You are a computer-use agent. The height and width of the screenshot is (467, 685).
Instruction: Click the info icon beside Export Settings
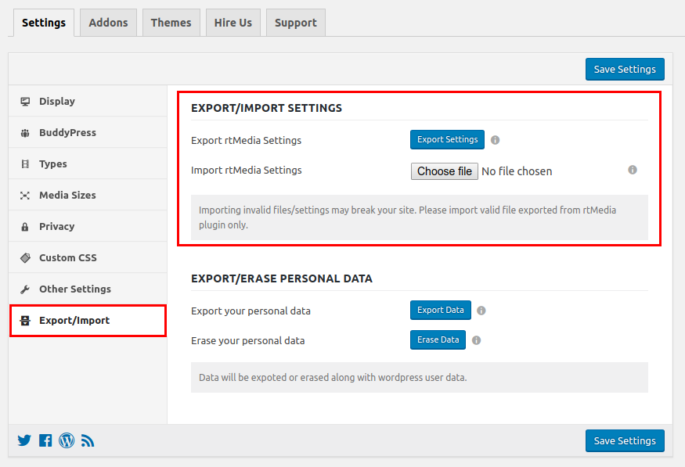coord(495,138)
